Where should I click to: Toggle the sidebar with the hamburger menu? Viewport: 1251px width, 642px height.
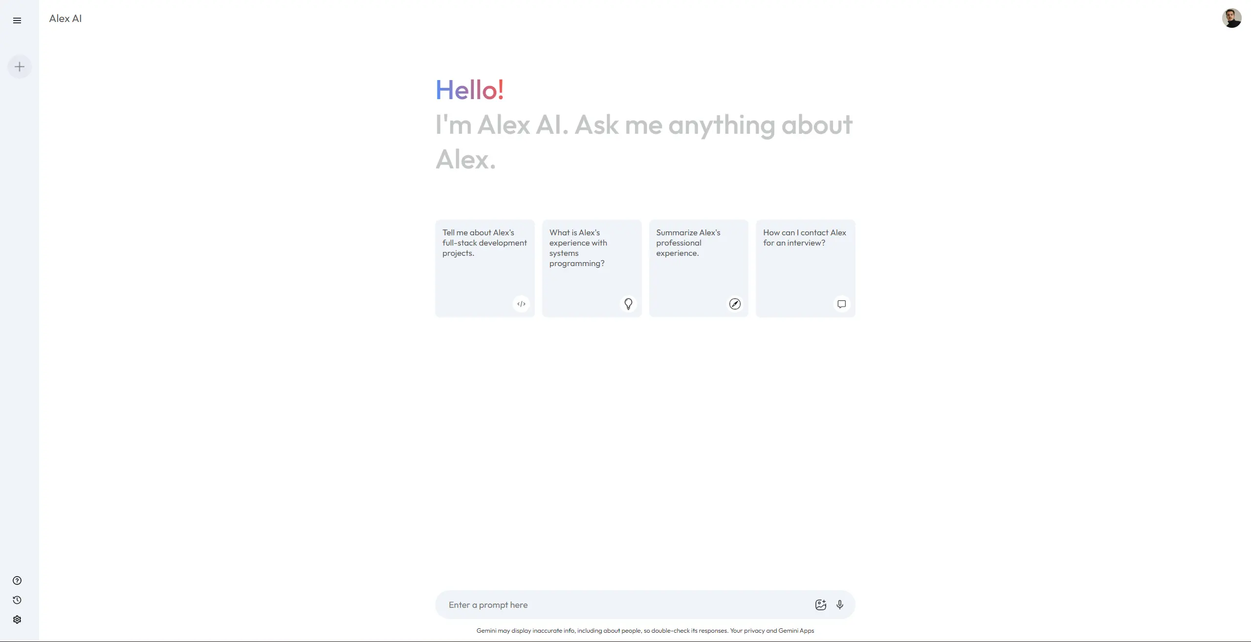17,20
